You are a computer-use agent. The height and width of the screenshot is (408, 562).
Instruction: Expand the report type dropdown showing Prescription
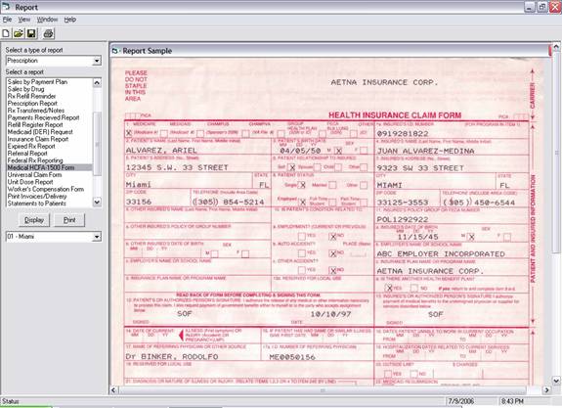coord(97,61)
